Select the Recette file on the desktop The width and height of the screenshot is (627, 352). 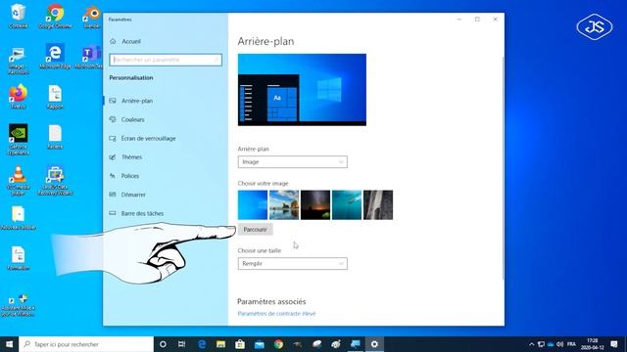coord(55,137)
